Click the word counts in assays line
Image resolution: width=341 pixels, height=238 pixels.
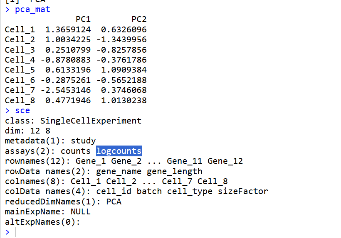pyautogui.click(x=75, y=151)
